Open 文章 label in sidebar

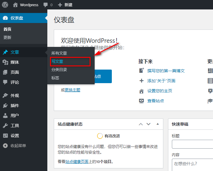[15, 52]
